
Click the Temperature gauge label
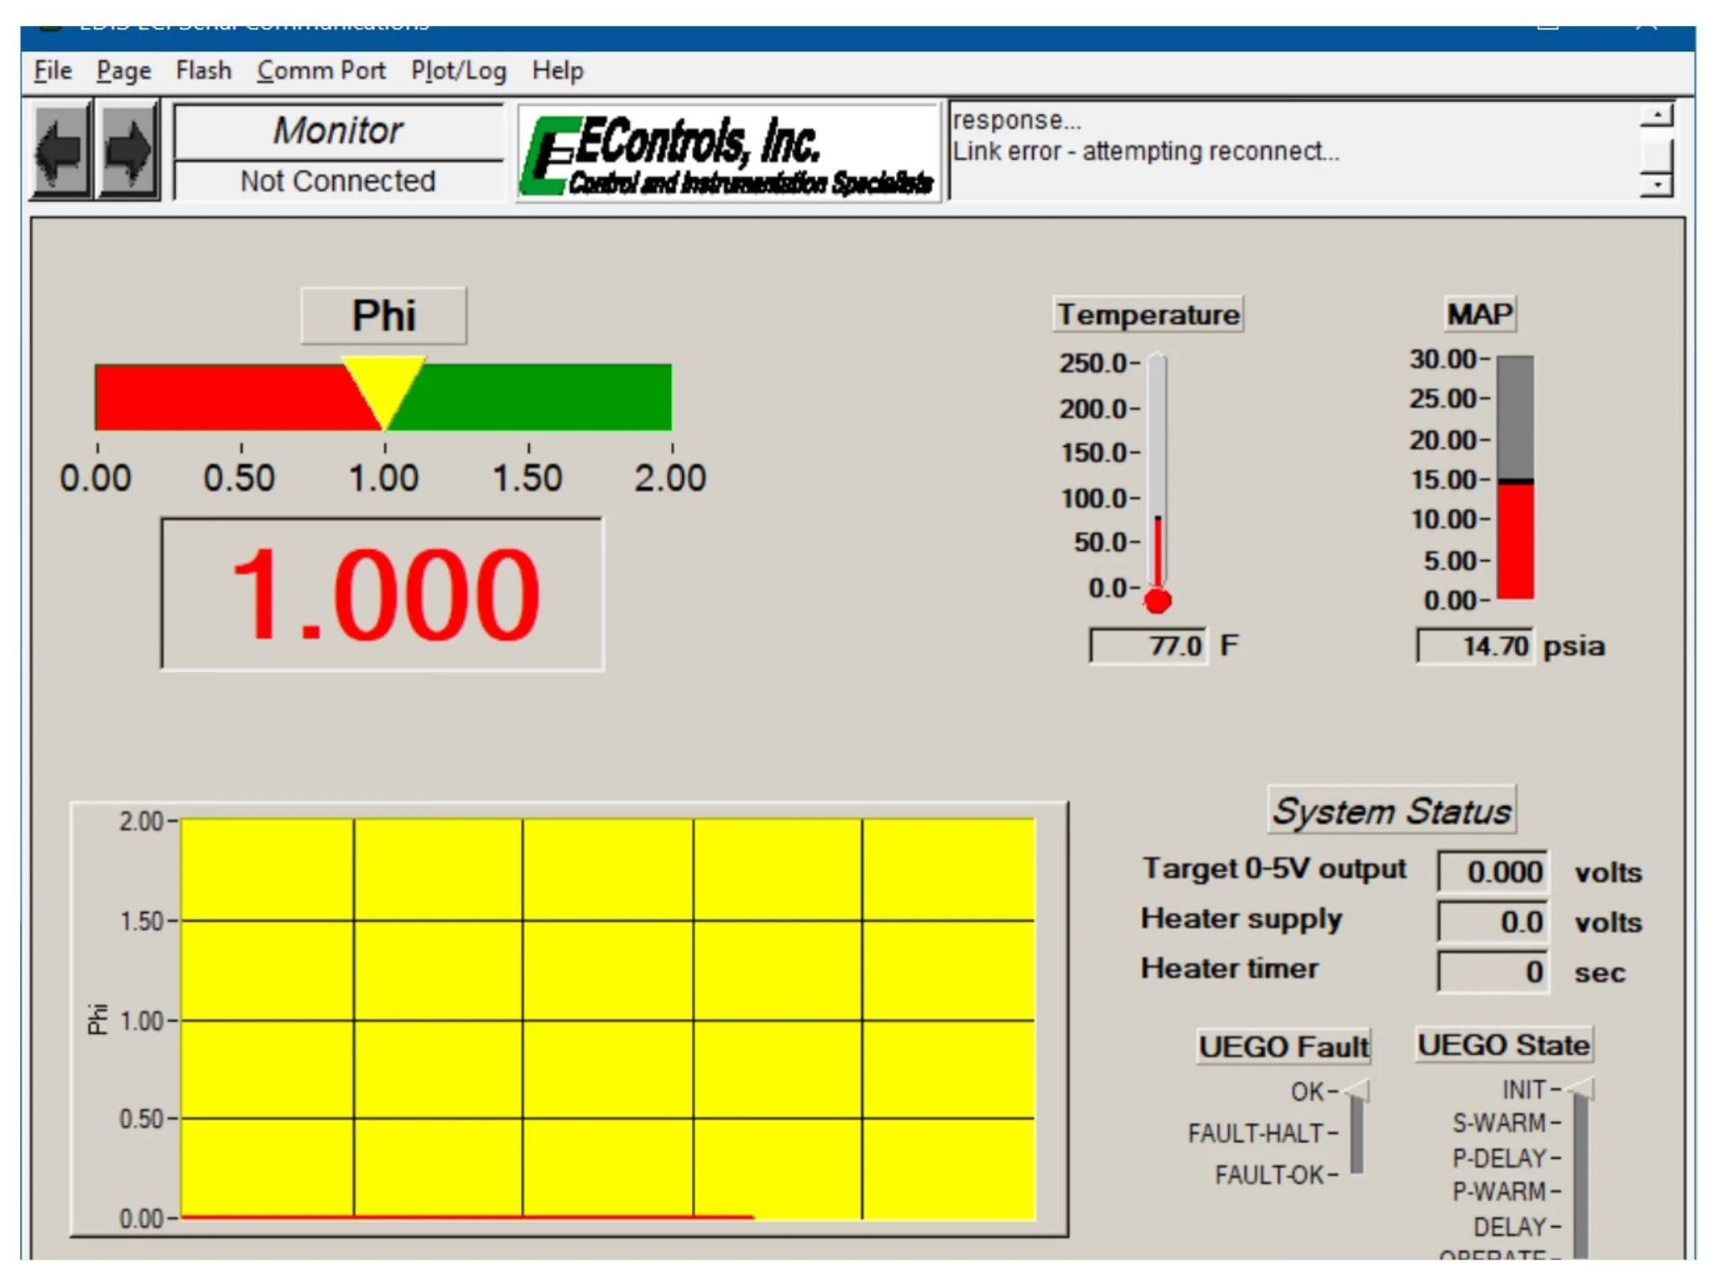click(1148, 314)
